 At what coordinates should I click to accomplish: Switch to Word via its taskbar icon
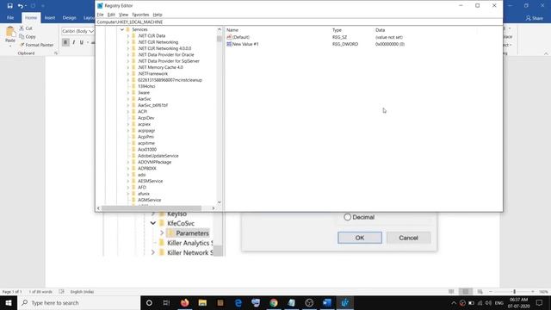click(x=327, y=302)
